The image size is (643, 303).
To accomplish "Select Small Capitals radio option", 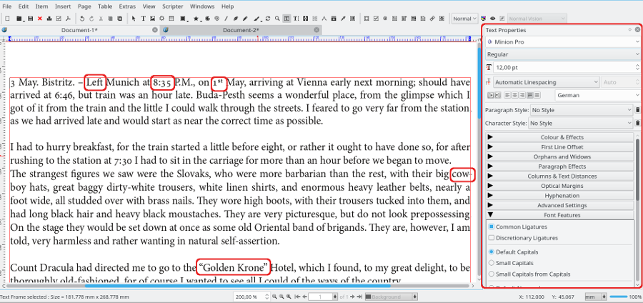I will pyautogui.click(x=492, y=263).
